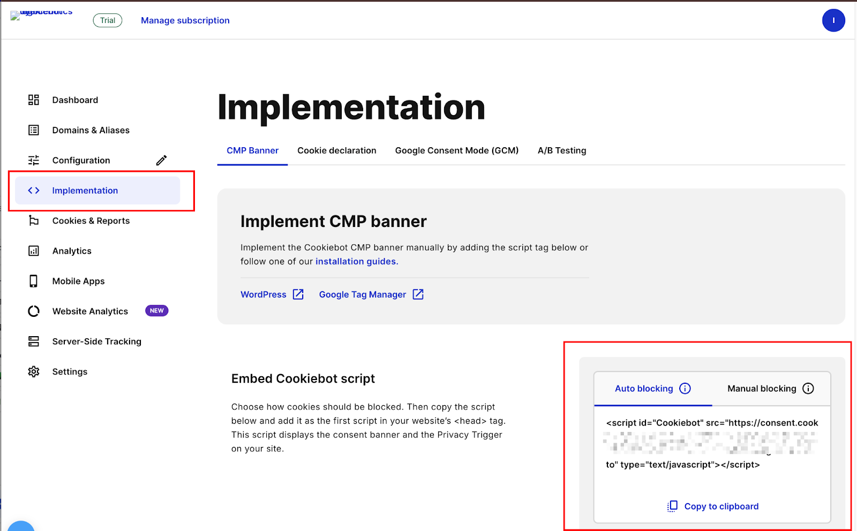Open the Configuration section
Screen dimensions: 857x531
81,160
